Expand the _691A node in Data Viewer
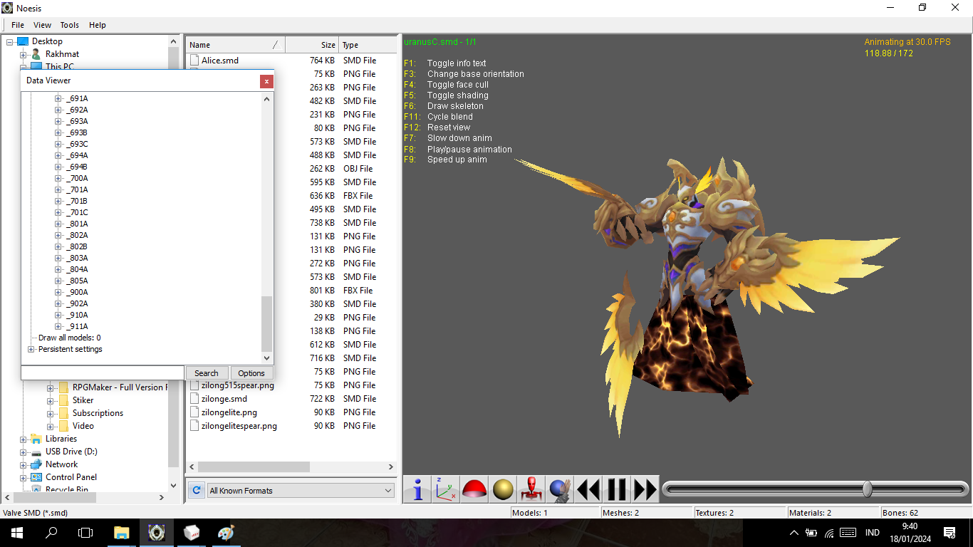Viewport: 973px width, 547px height. click(x=58, y=98)
